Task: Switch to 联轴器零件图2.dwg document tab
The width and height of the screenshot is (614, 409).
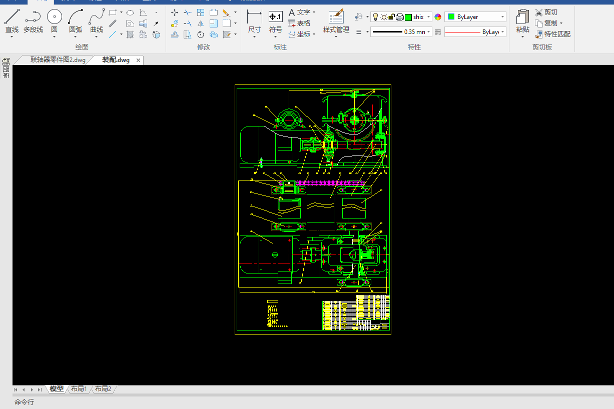Action: tap(58, 60)
